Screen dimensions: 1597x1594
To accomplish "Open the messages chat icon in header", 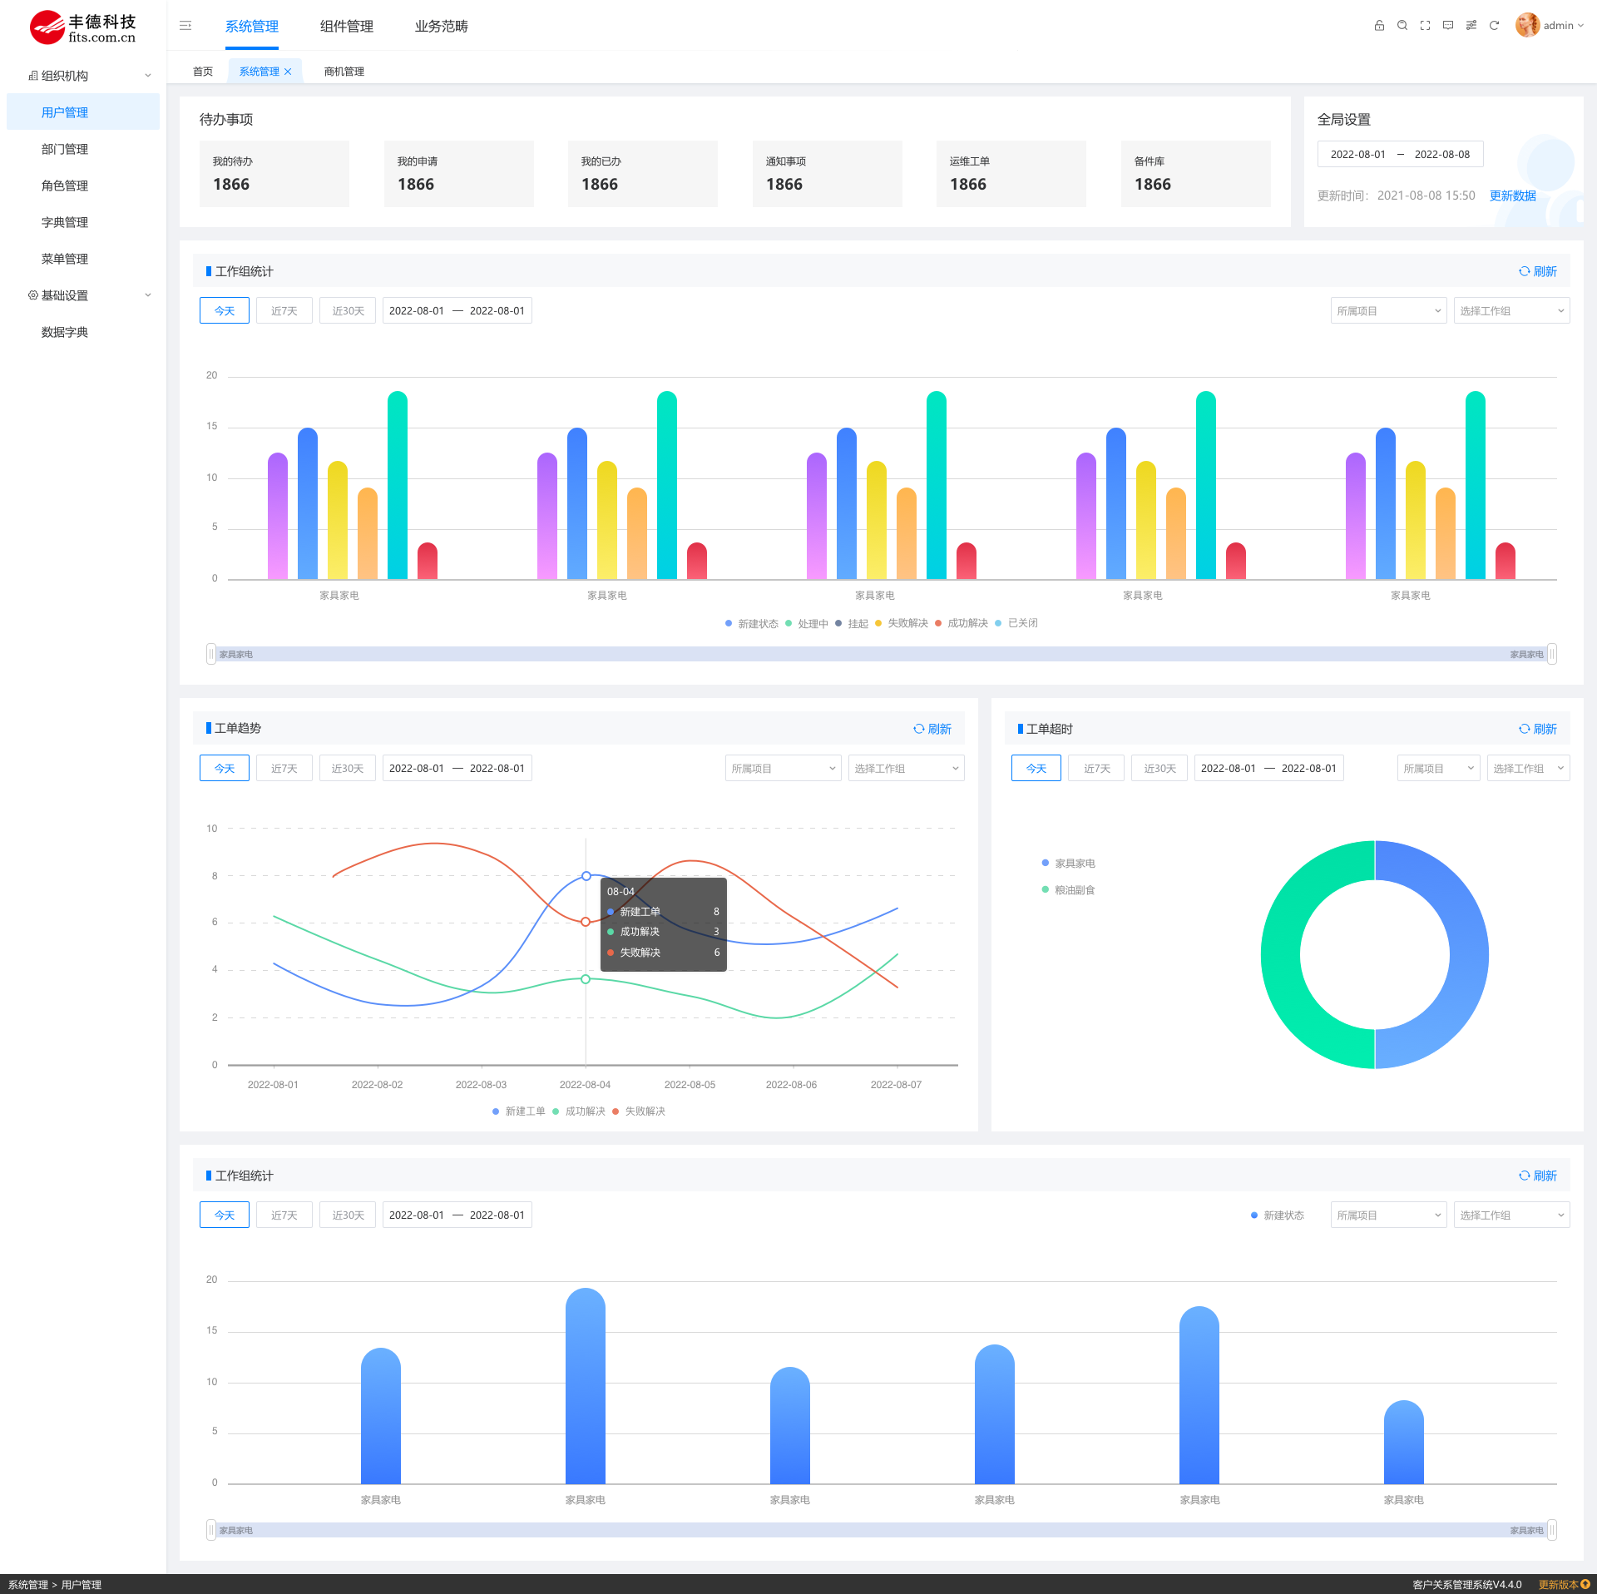I will [1448, 26].
